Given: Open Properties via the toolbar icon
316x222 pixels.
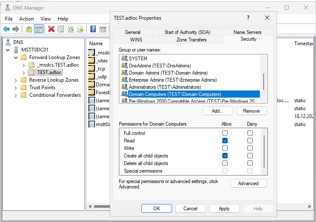Looking at the screenshot, I should tap(61, 29).
